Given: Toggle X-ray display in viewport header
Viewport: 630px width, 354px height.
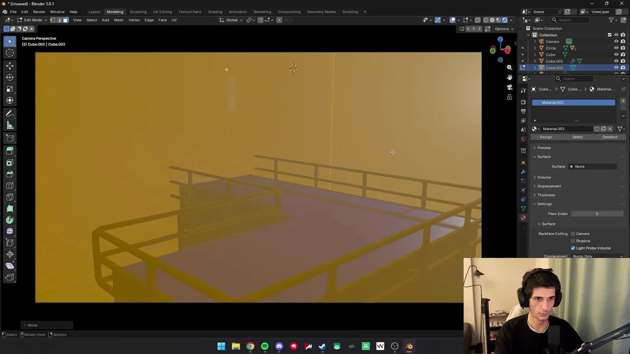Looking at the screenshot, I should 477,20.
